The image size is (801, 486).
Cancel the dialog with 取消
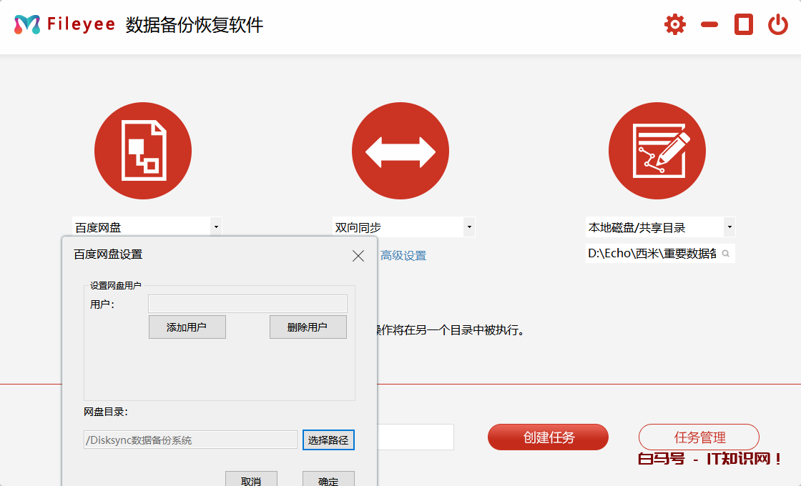click(x=251, y=480)
